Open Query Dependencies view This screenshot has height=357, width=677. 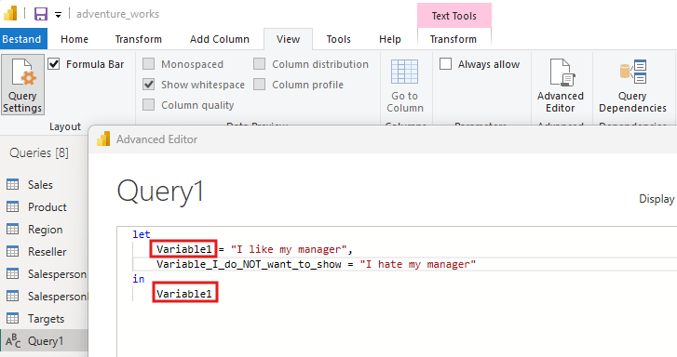coord(632,86)
